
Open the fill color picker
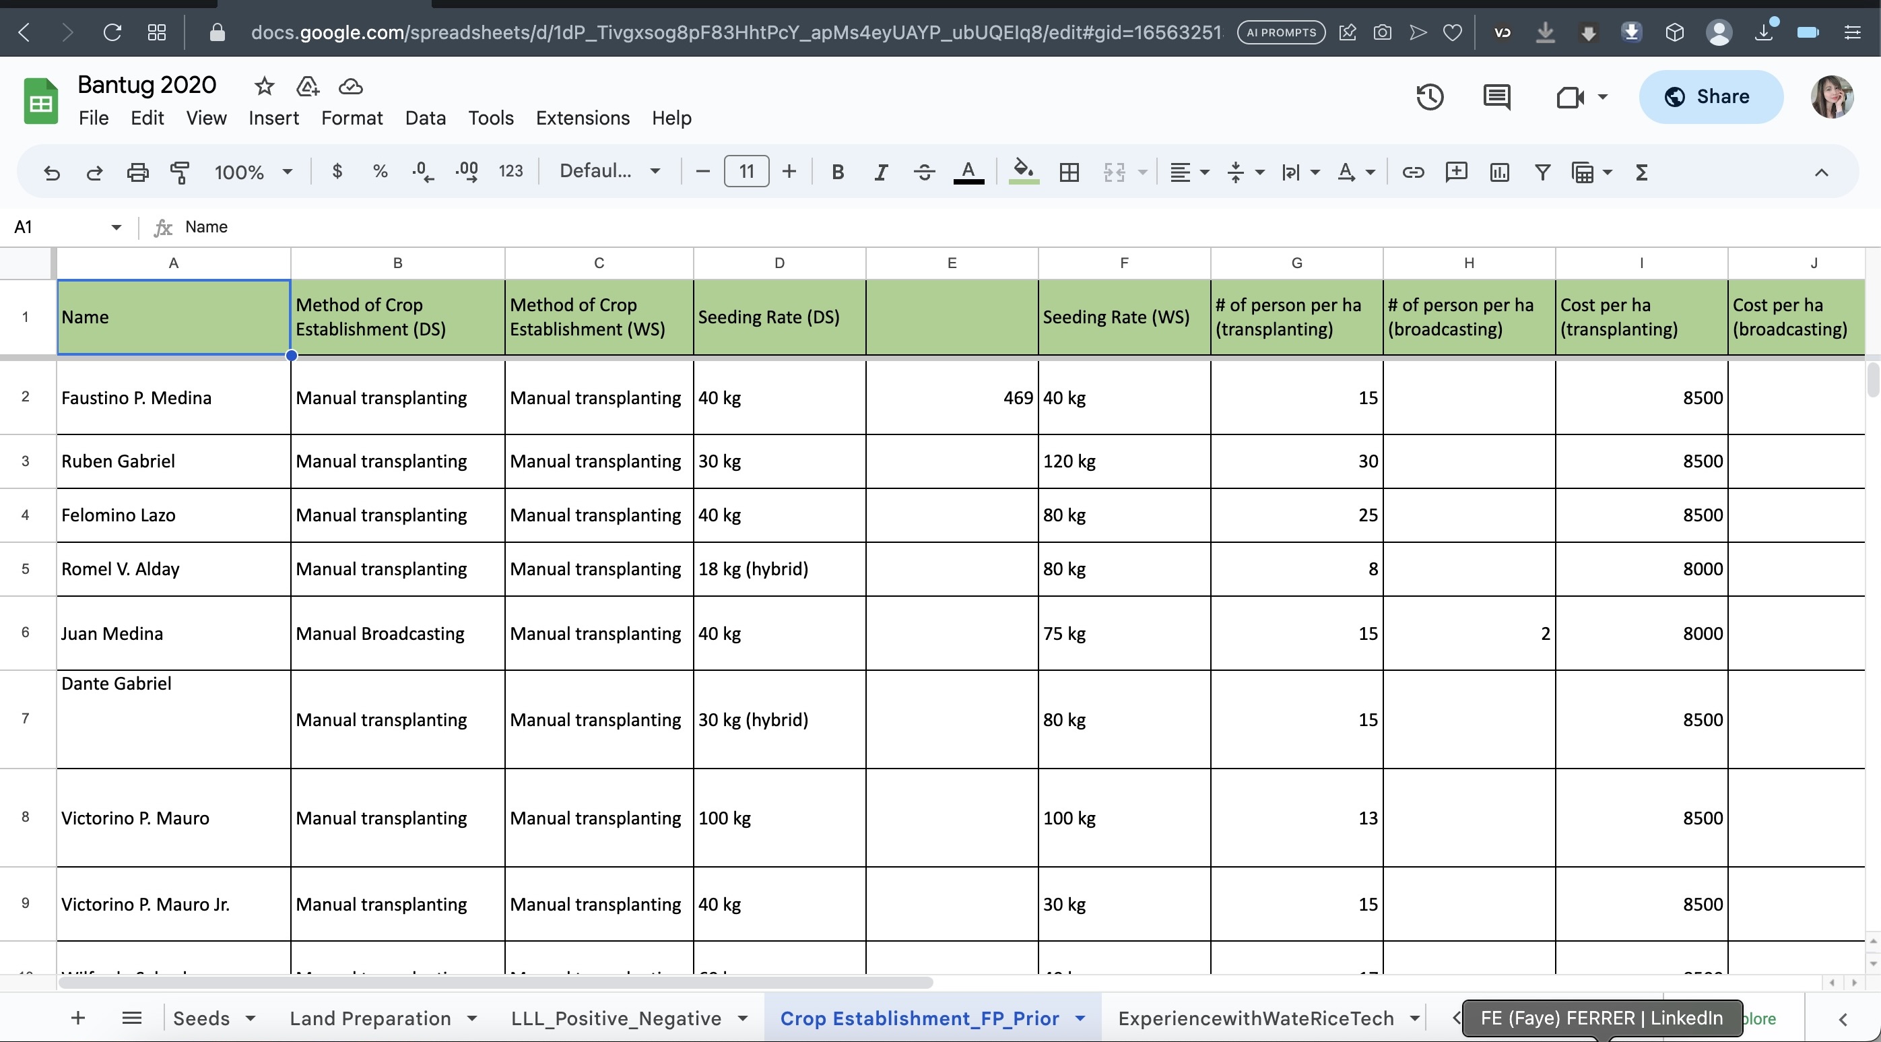click(1024, 172)
